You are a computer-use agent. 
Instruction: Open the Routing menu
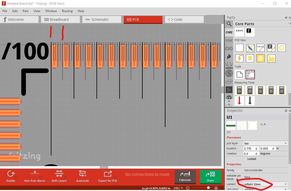[67, 11]
